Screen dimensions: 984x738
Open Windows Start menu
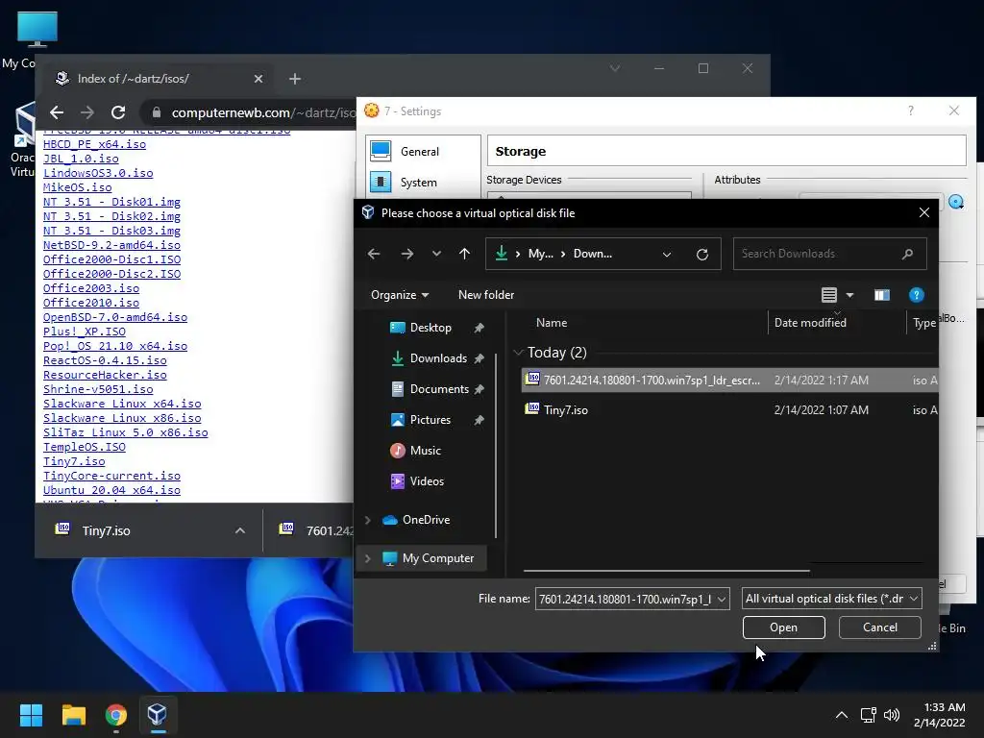[31, 715]
